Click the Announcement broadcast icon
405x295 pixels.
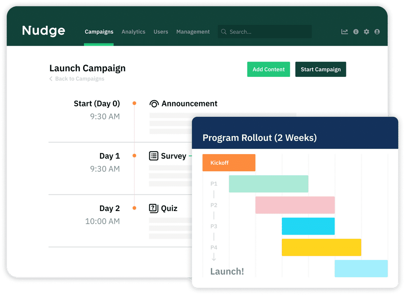(154, 103)
